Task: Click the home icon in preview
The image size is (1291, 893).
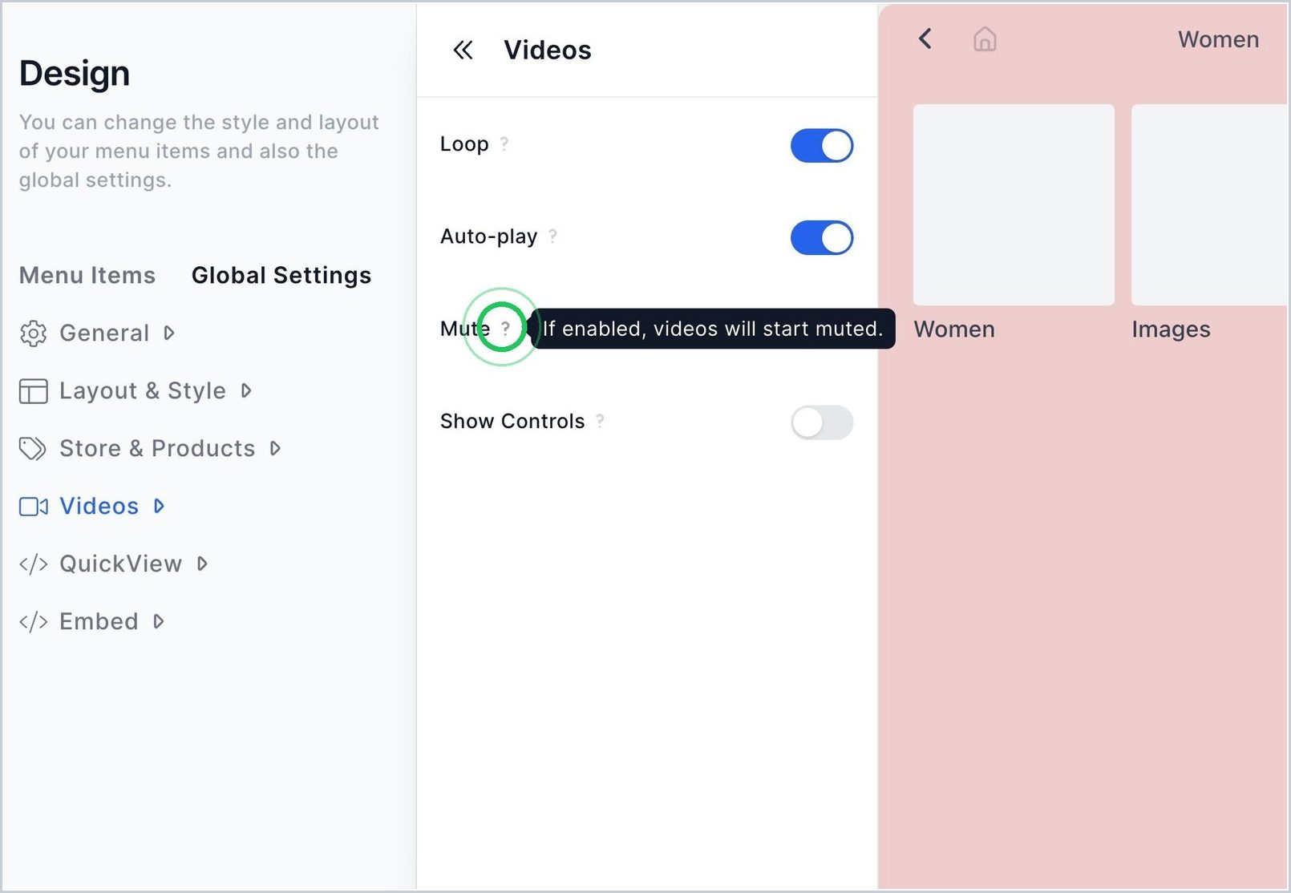Action: 985,38
